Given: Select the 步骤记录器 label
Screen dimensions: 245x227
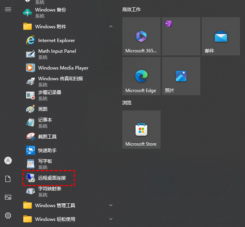Looking at the screenshot, I should click(x=50, y=92).
